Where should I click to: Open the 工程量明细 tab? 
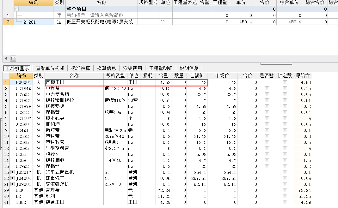coord(161,68)
